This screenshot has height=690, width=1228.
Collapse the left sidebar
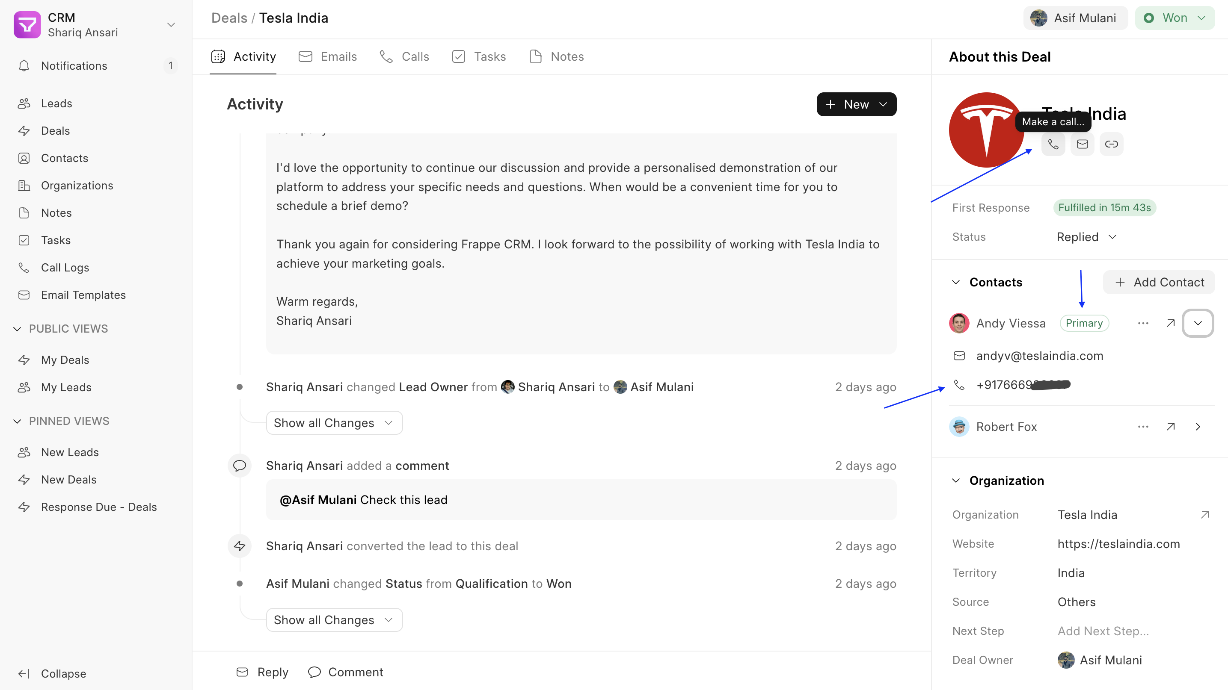coord(53,673)
